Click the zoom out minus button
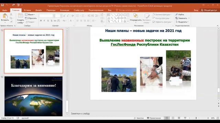Viewport: 220px width, 123px height. point(189,118)
